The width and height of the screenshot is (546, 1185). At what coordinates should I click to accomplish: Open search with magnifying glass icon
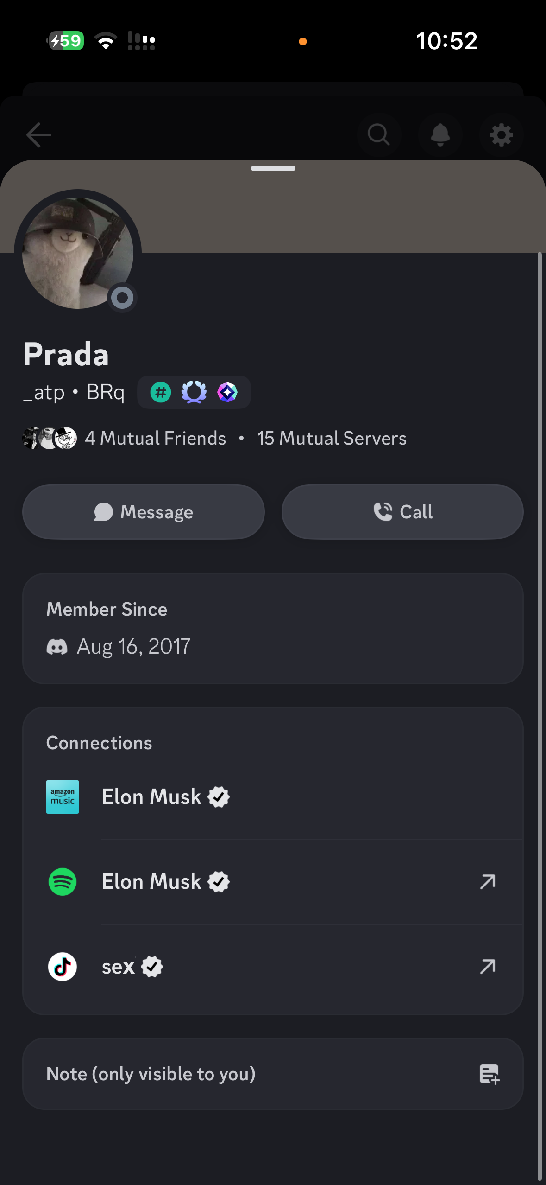coord(379,135)
